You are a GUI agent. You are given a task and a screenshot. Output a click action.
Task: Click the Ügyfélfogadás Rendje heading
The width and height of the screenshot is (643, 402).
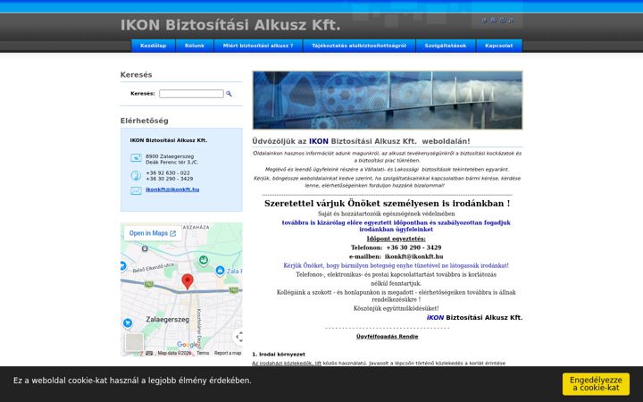[x=387, y=337]
